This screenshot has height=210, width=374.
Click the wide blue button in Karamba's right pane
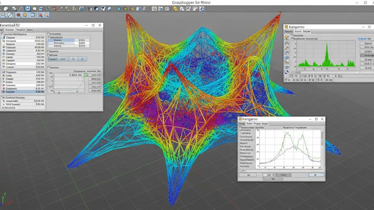[x=58, y=59]
